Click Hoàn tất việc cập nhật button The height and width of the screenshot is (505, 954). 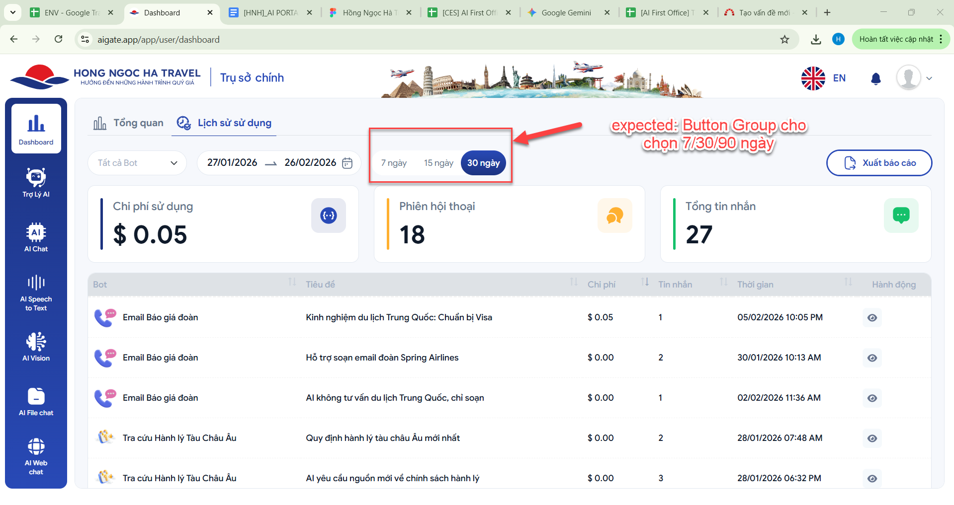(896, 39)
